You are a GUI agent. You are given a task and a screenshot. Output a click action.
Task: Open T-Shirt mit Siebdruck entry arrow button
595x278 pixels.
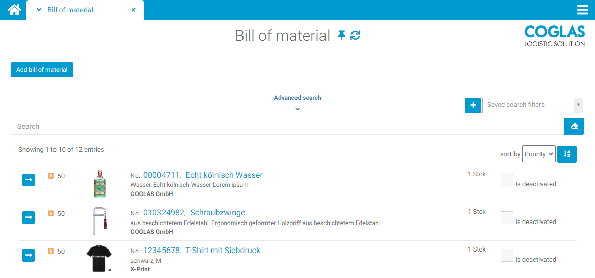tap(29, 255)
